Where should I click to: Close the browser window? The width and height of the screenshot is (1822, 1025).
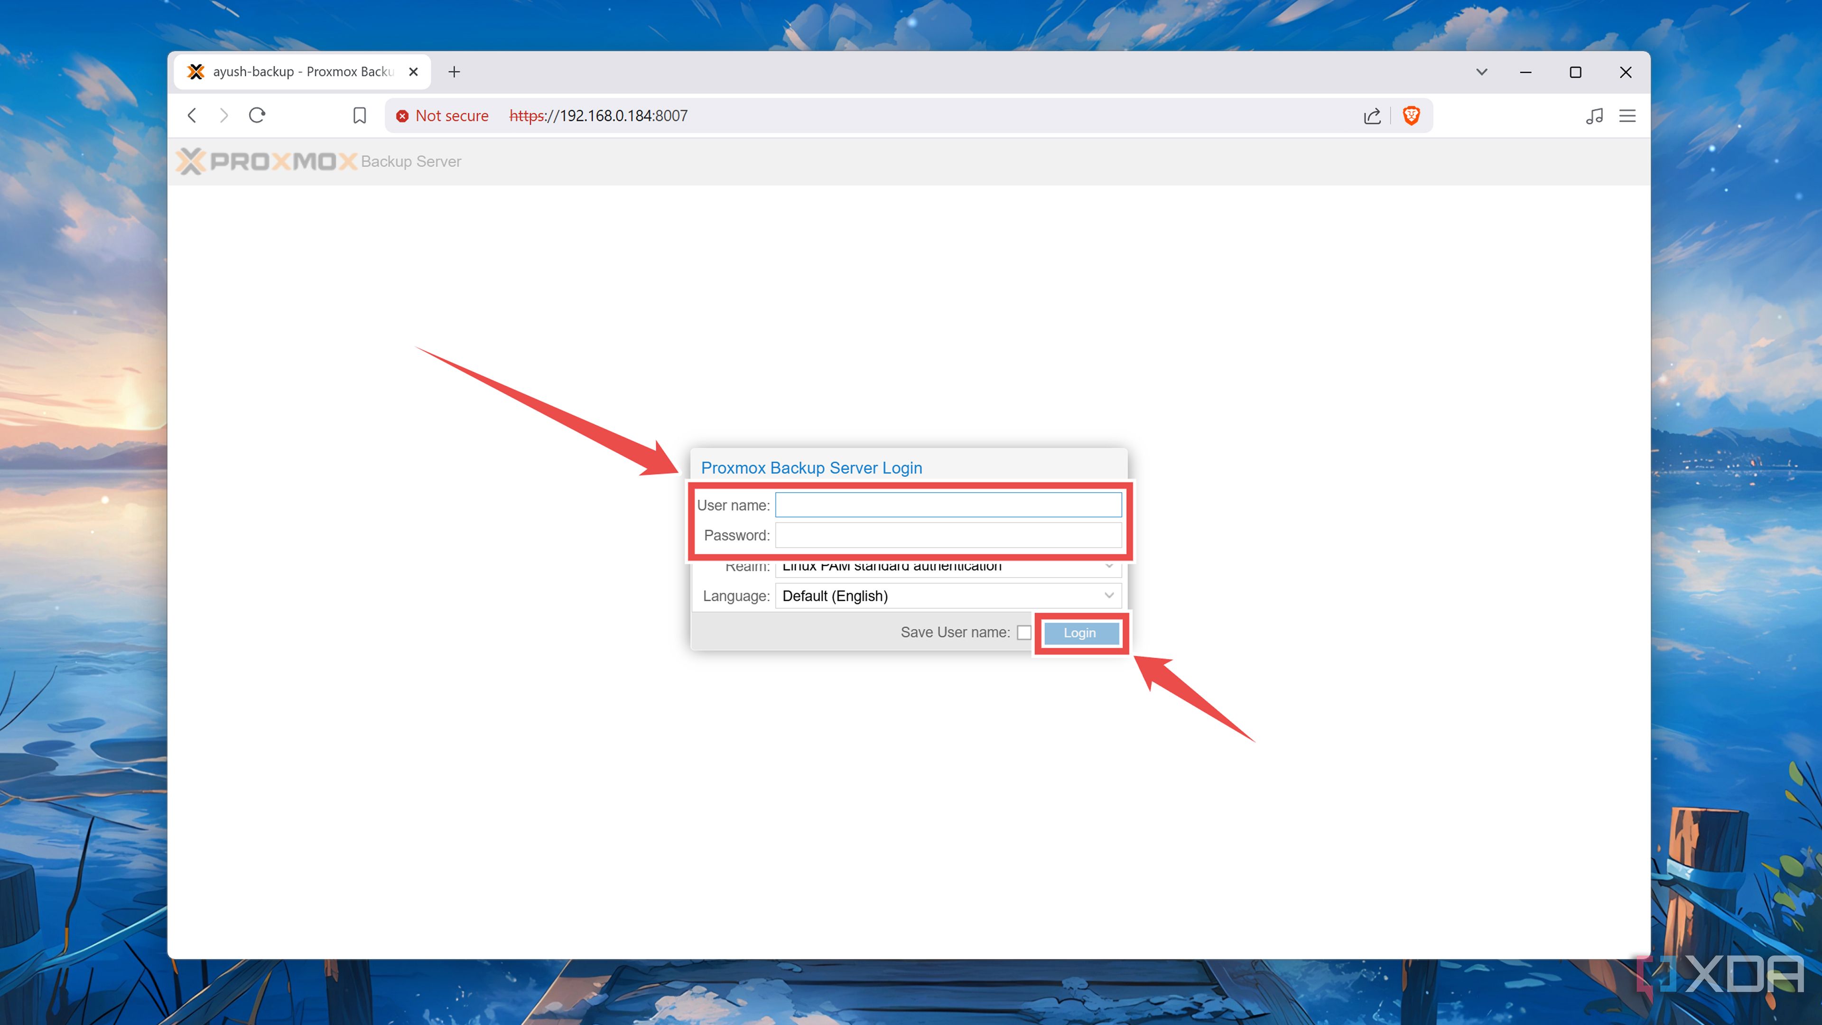(1626, 72)
